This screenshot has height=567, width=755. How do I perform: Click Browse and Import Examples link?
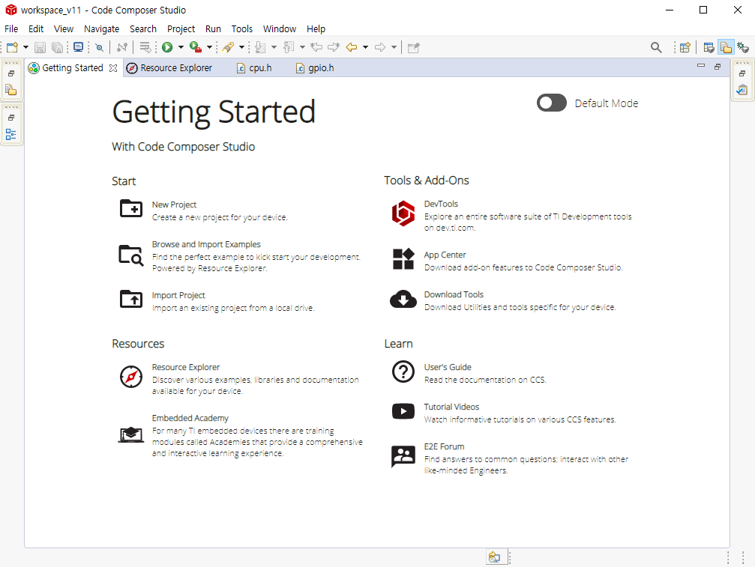[206, 244]
